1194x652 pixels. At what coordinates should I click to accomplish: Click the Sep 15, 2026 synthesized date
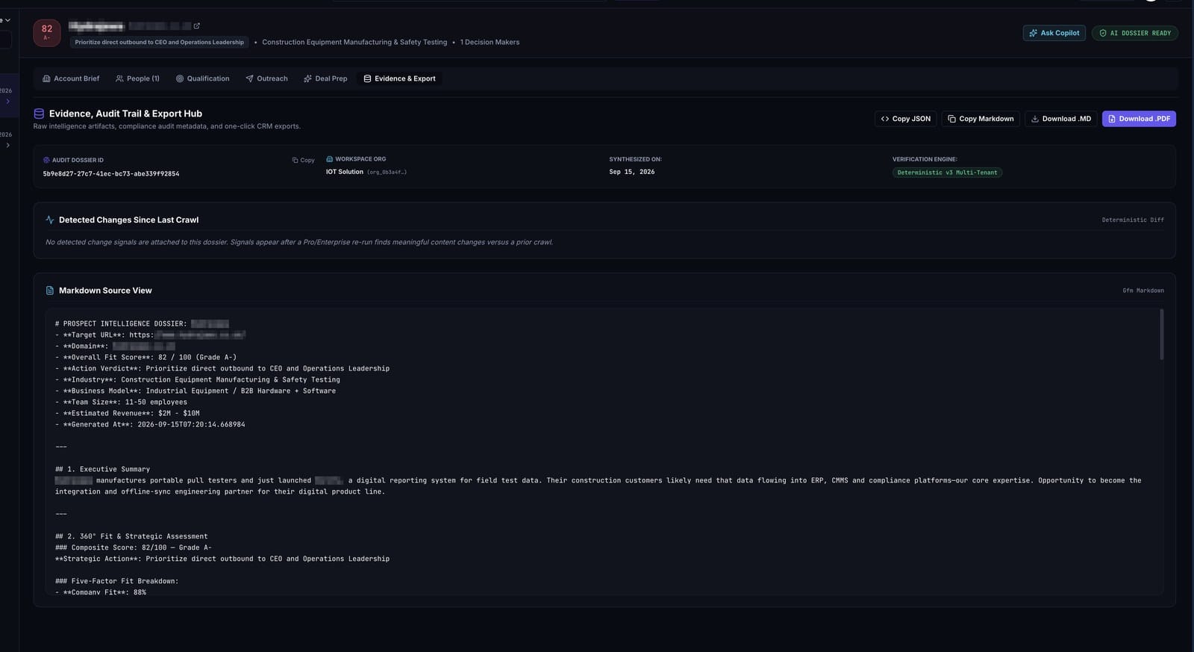pyautogui.click(x=631, y=172)
